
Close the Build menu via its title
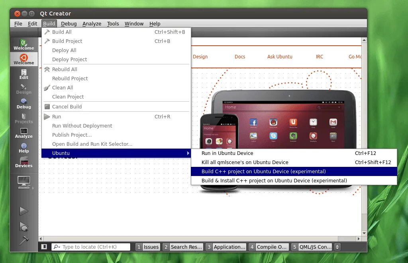(x=49, y=23)
